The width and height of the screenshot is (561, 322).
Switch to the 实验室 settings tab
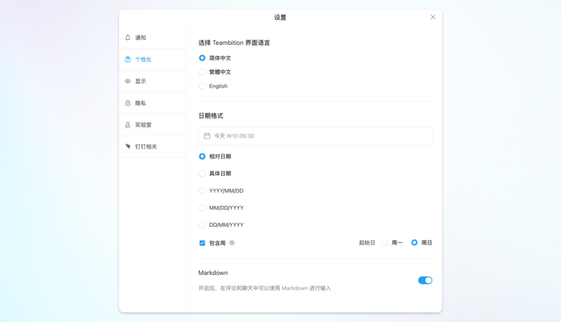pos(143,125)
